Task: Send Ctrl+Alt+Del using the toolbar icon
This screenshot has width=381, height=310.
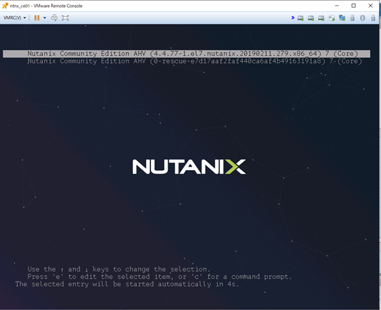Action: [x=54, y=18]
